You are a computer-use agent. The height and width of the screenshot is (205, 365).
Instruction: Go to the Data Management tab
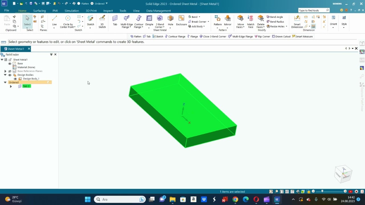tap(159, 11)
